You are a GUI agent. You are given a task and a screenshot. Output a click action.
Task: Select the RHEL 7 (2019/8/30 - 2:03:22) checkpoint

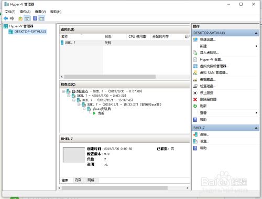[102, 96]
